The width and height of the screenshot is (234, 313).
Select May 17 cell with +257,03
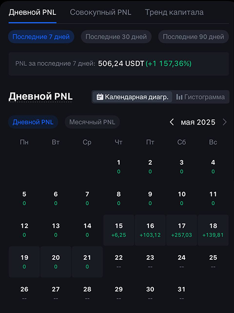click(181, 230)
